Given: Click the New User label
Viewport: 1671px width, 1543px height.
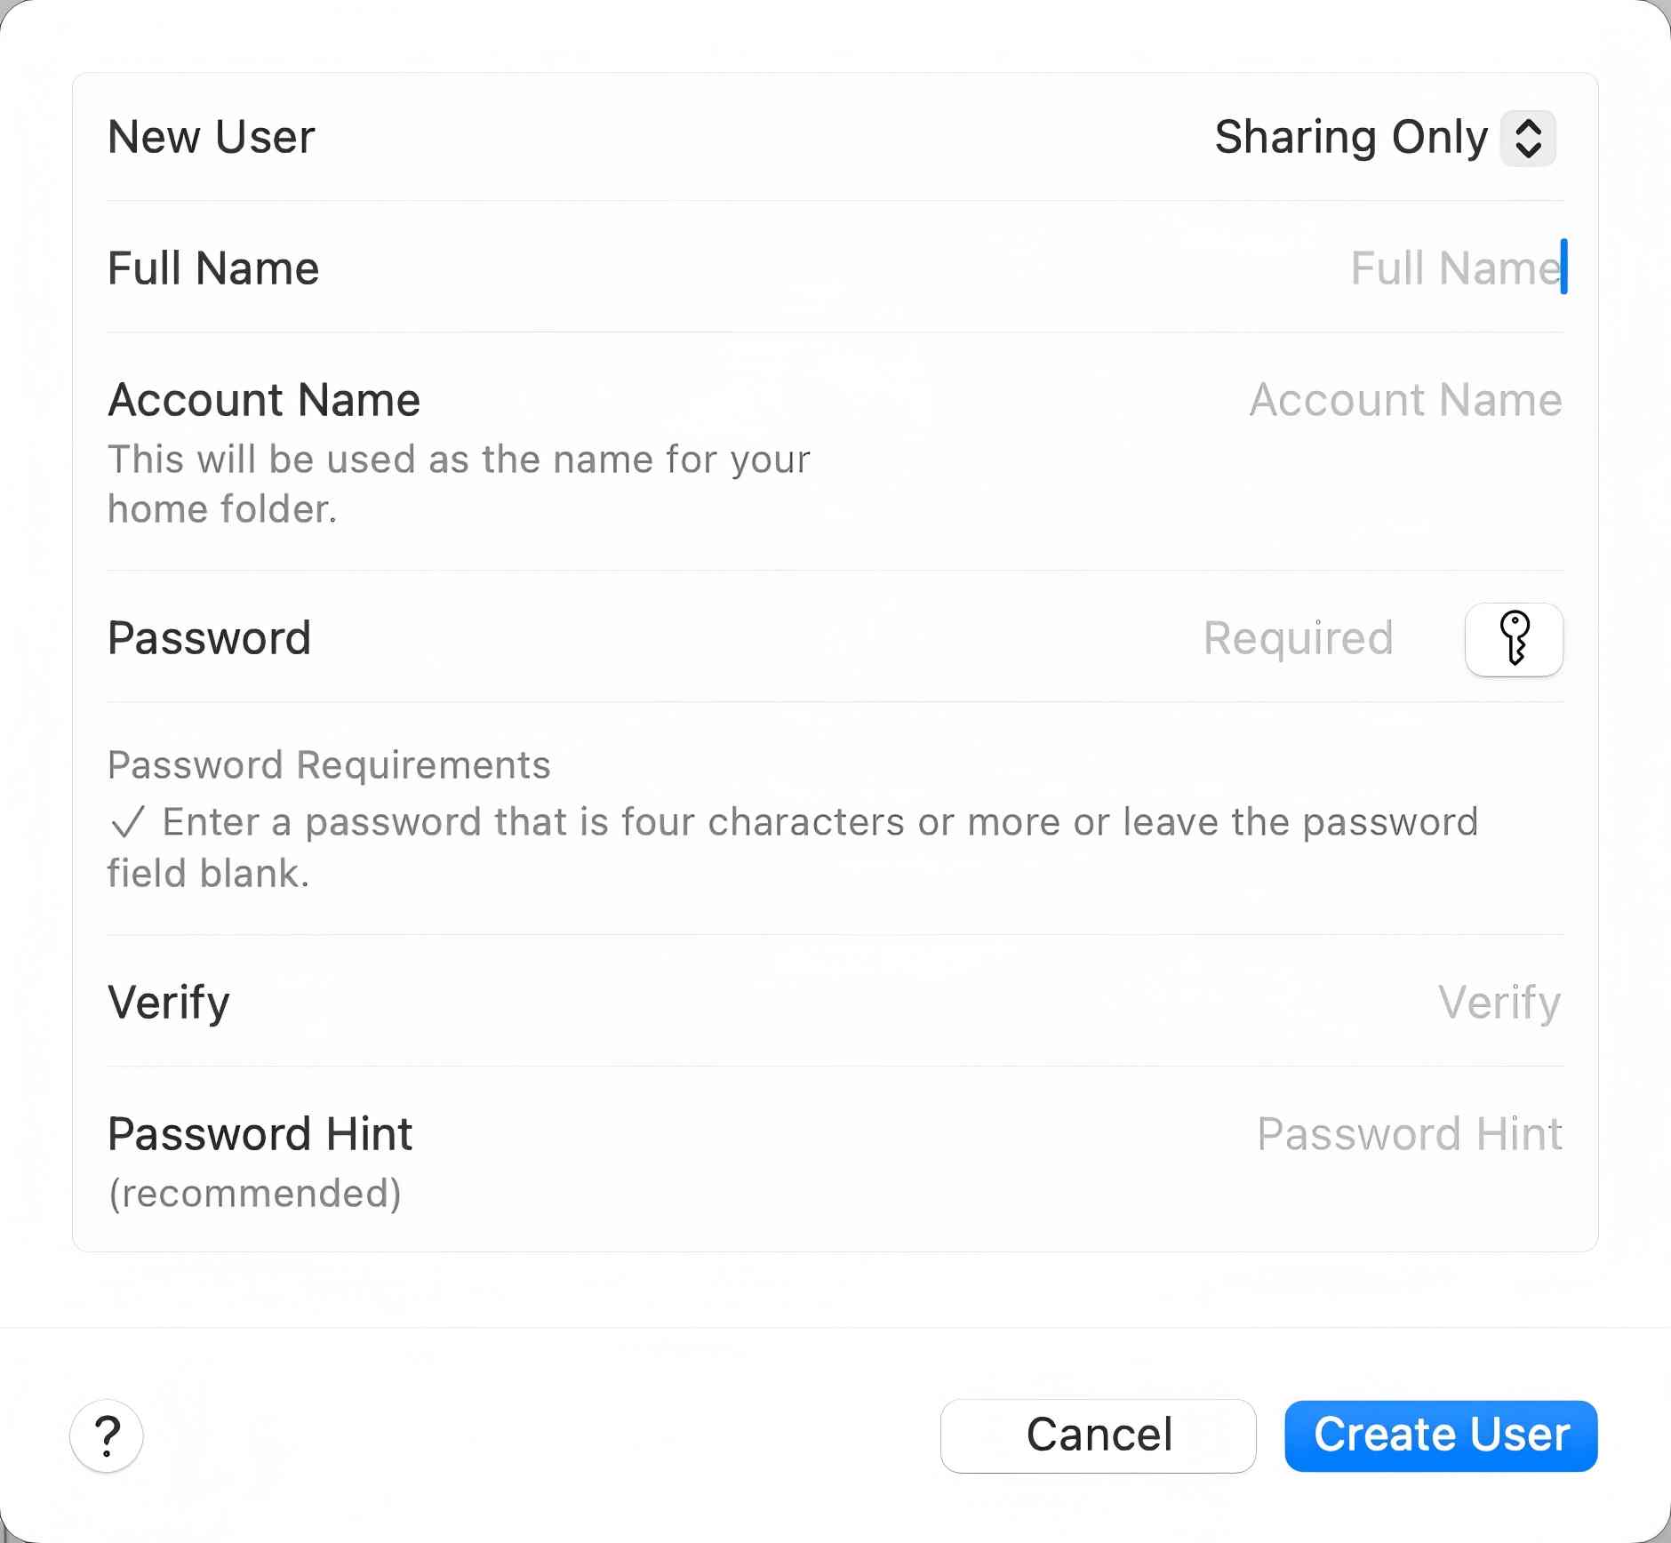Looking at the screenshot, I should coord(212,138).
